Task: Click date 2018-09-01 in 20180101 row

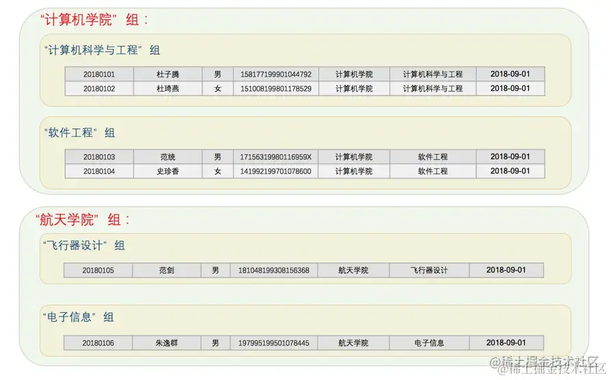Action: pos(511,74)
